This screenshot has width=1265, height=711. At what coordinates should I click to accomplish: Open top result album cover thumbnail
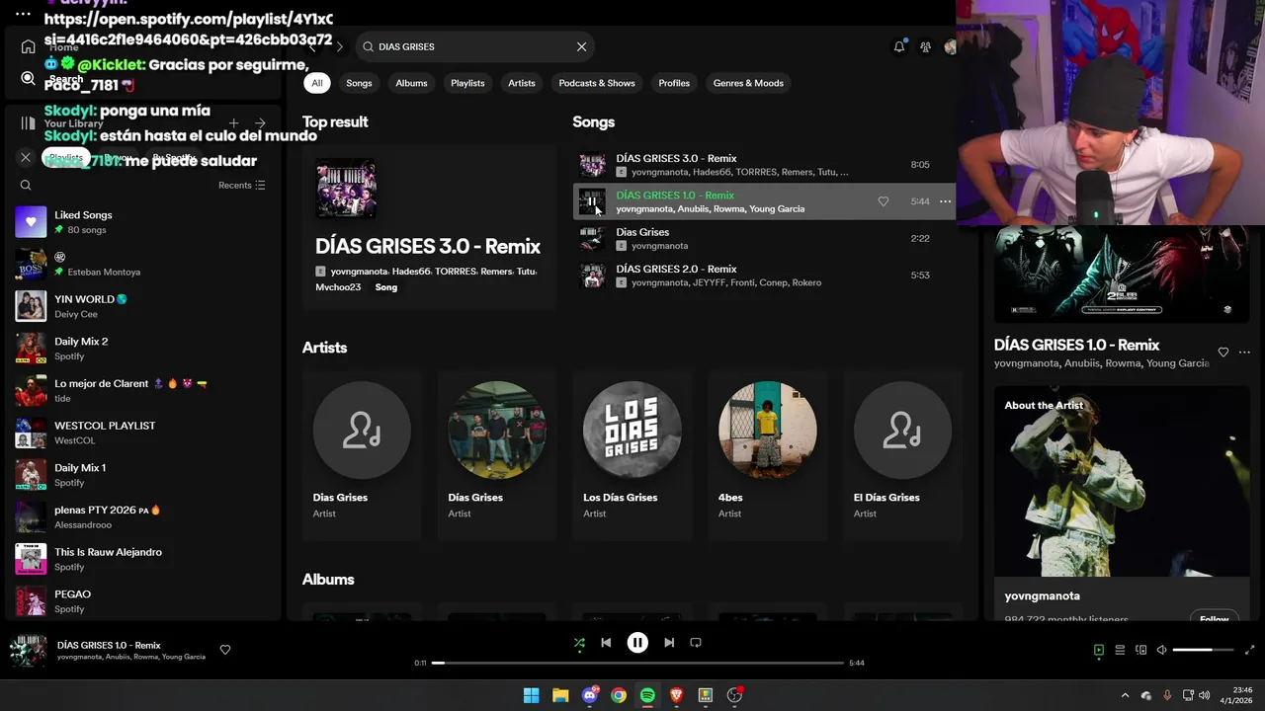(346, 188)
